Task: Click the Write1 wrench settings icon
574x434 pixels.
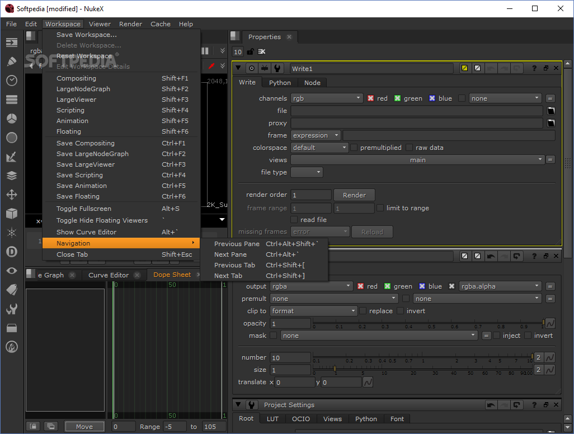Action: coord(277,68)
